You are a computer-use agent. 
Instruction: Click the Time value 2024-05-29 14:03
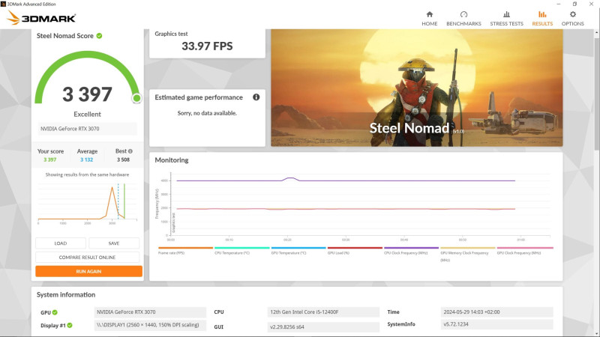pos(496,312)
